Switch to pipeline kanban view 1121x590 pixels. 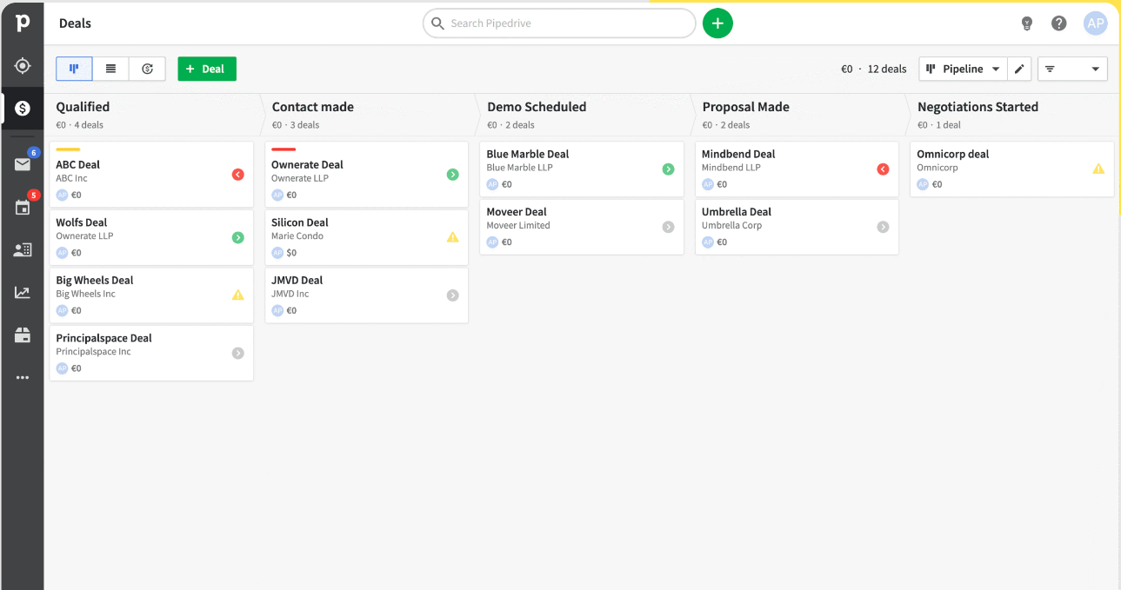(74, 69)
